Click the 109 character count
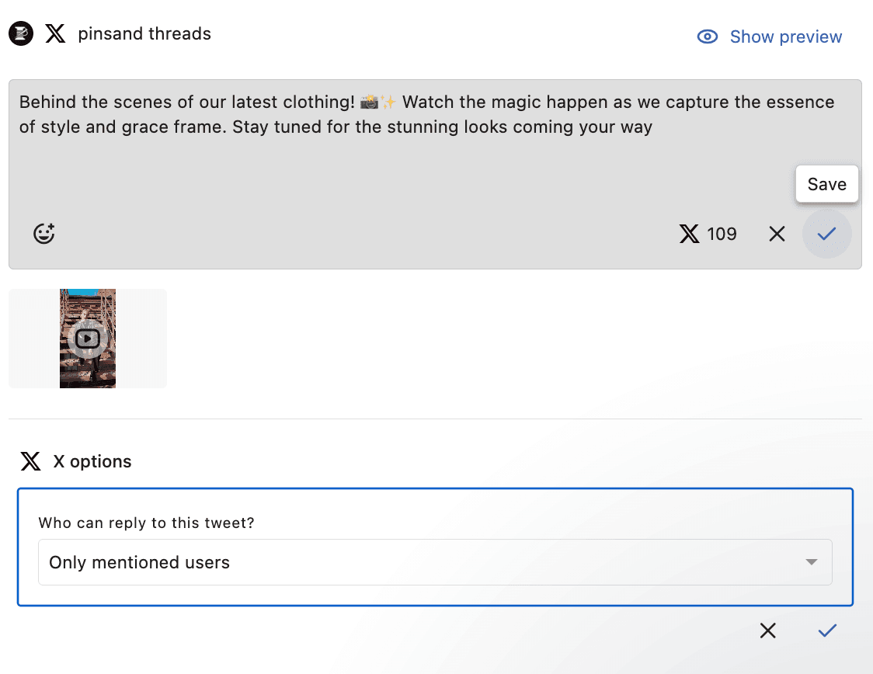 [x=722, y=234]
